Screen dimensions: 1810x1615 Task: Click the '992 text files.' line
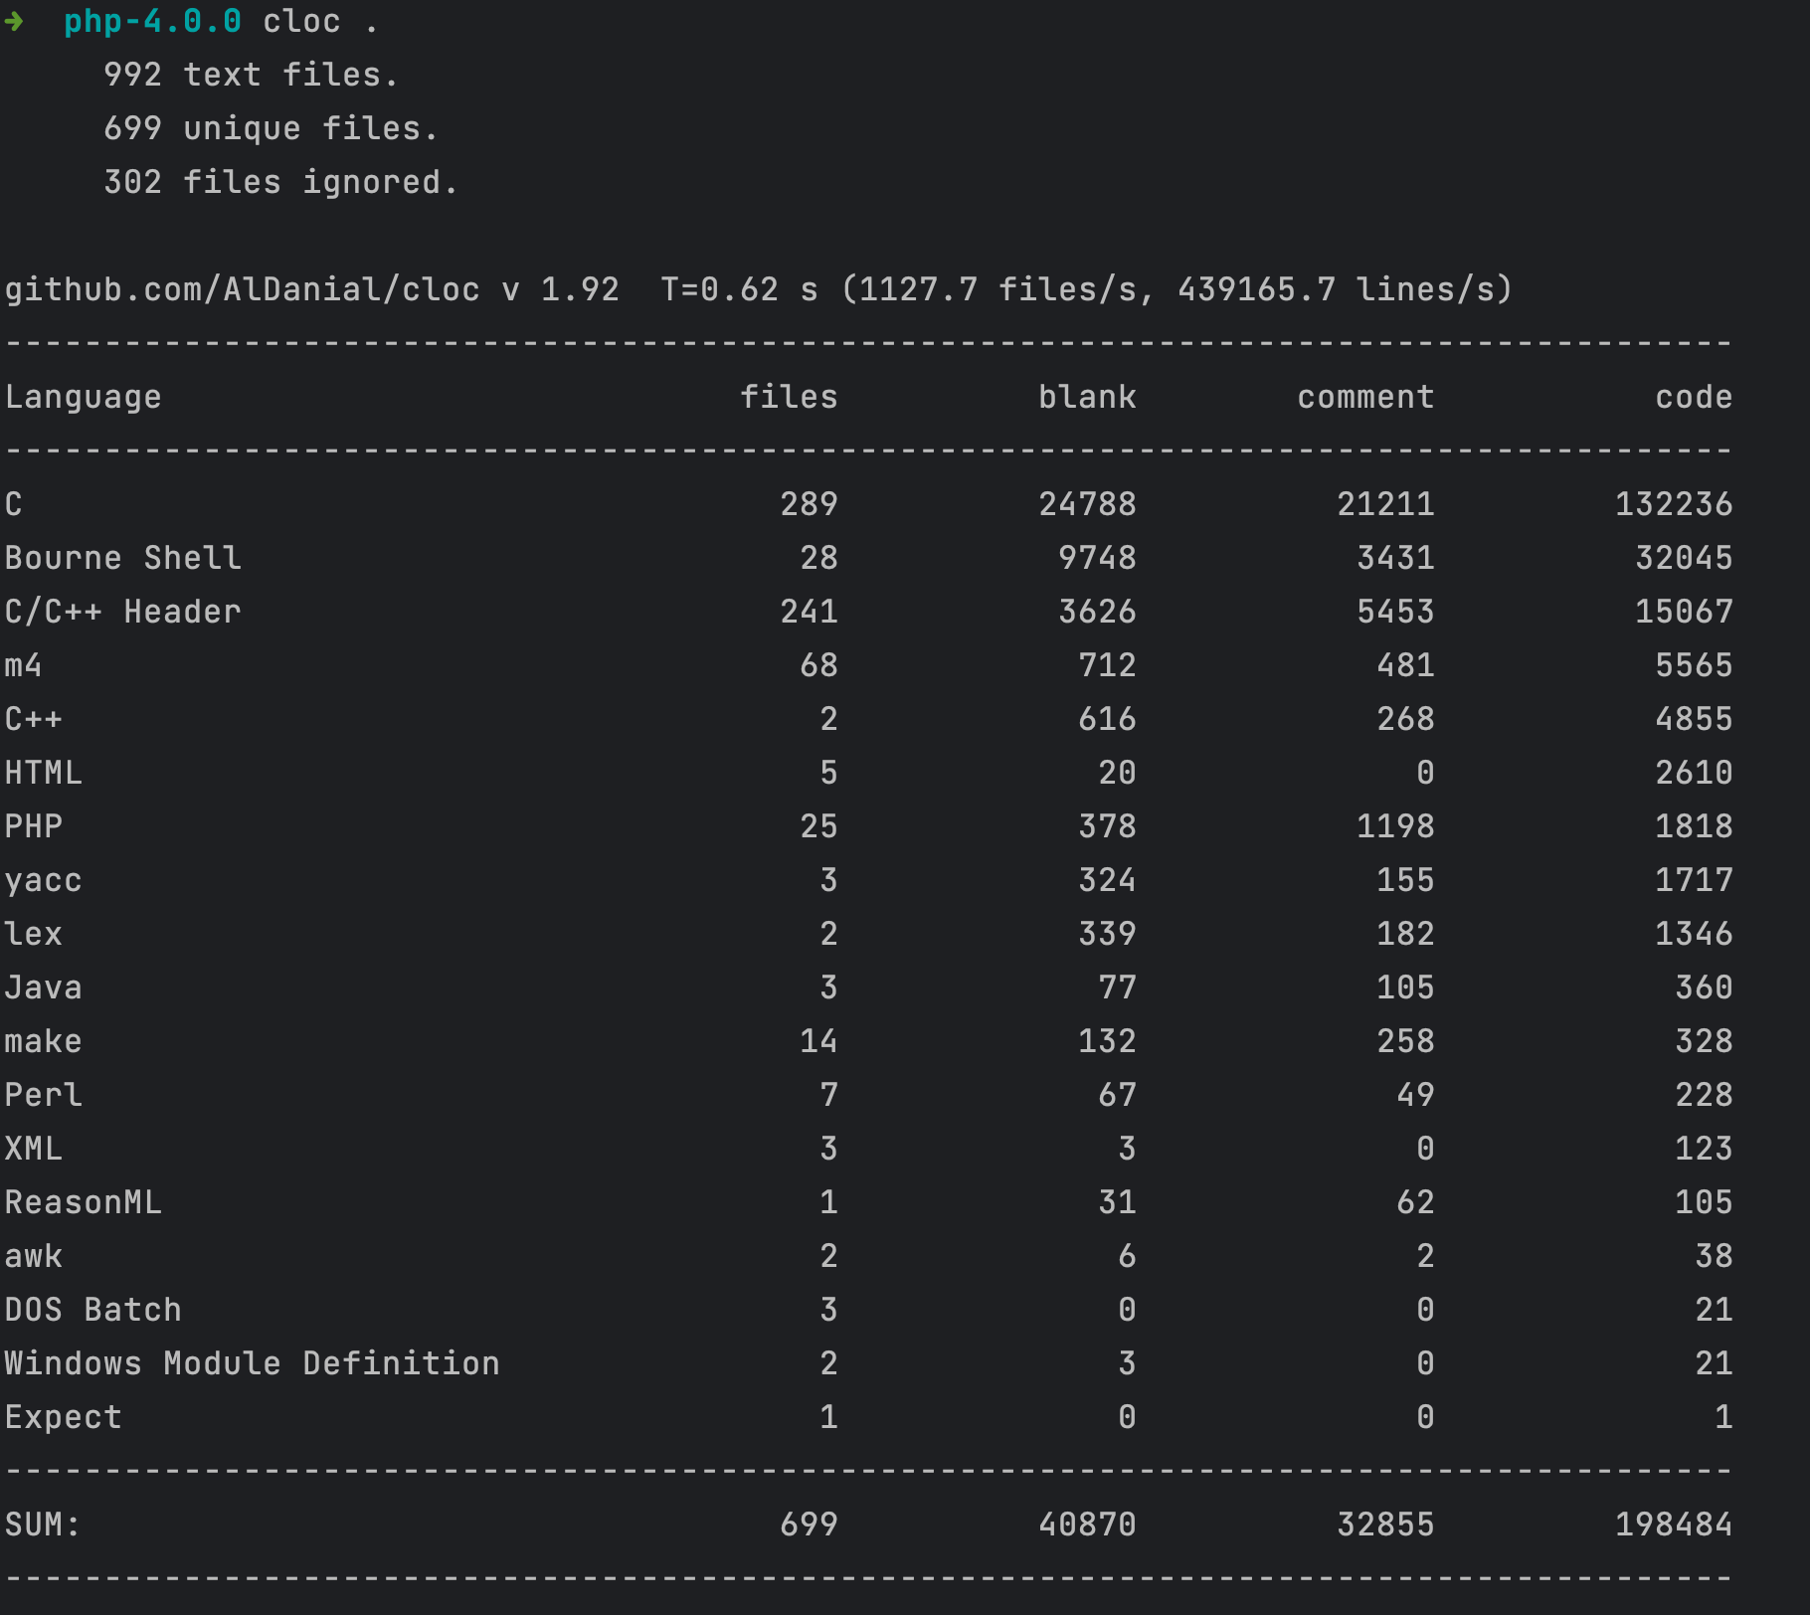click(x=251, y=75)
